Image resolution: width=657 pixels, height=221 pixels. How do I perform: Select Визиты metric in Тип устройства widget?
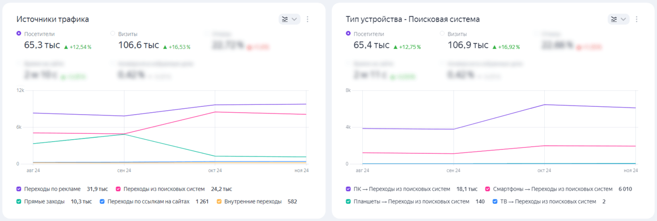coord(442,34)
